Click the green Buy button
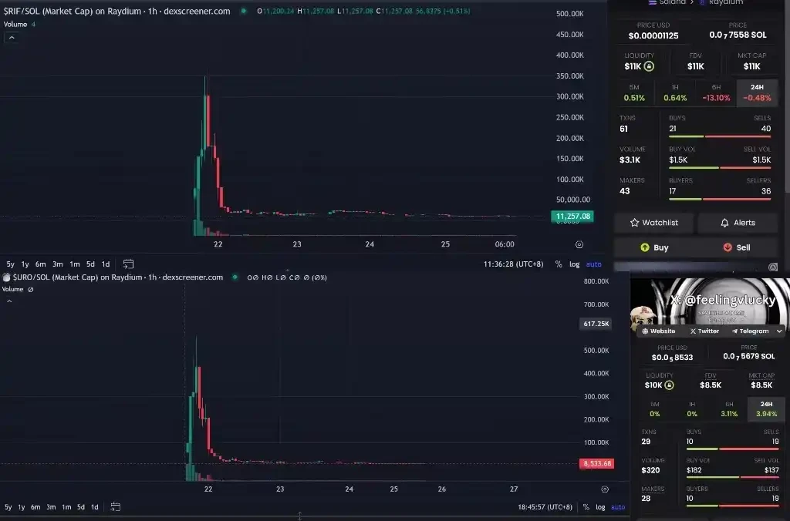Screen dimensions: 790x521 click(x=654, y=247)
